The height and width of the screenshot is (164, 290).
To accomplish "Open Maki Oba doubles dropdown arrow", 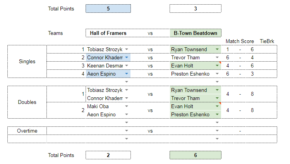I will point(127,107).
